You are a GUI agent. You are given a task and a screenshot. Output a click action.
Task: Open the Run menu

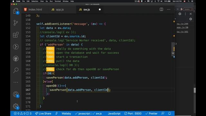(51, 1)
